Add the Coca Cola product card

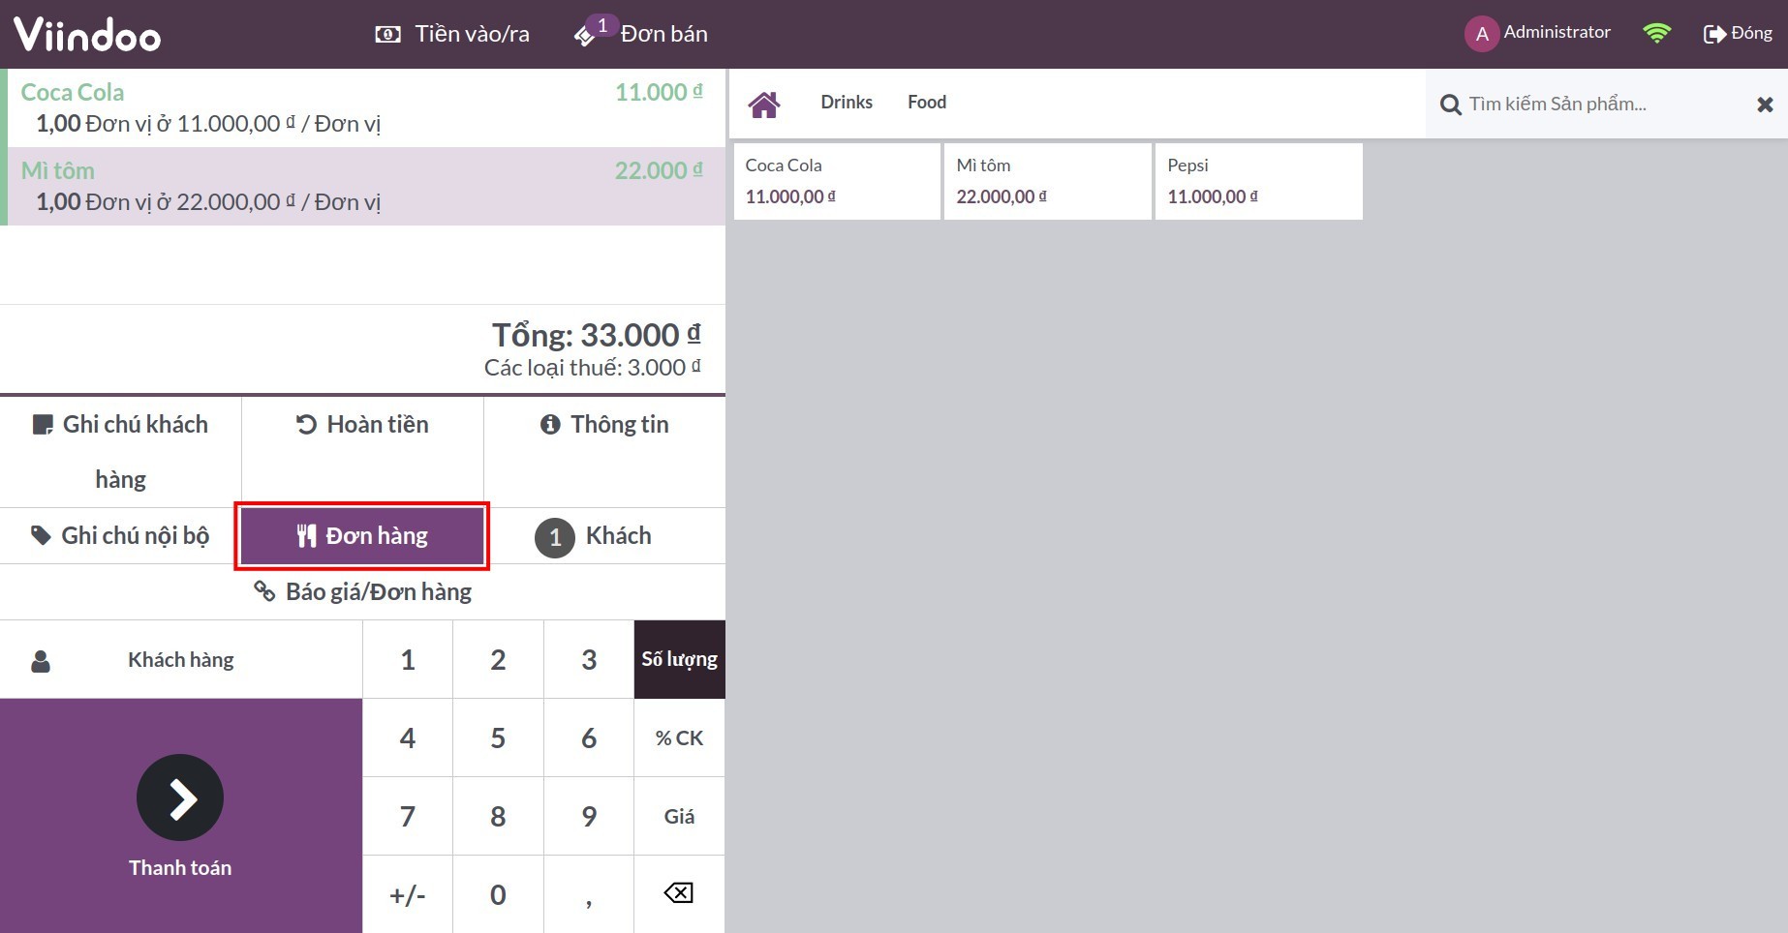pos(837,181)
